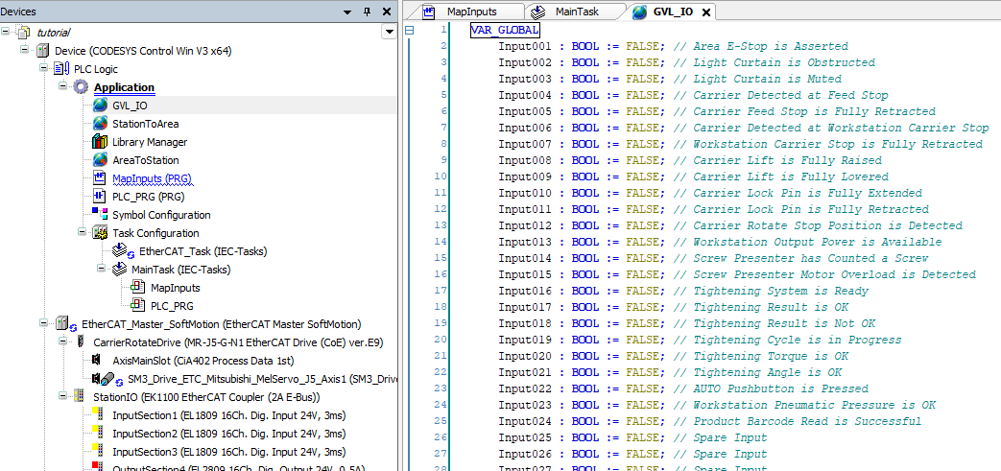Collapse the Task Configuration node
The width and height of the screenshot is (1001, 471).
[83, 232]
